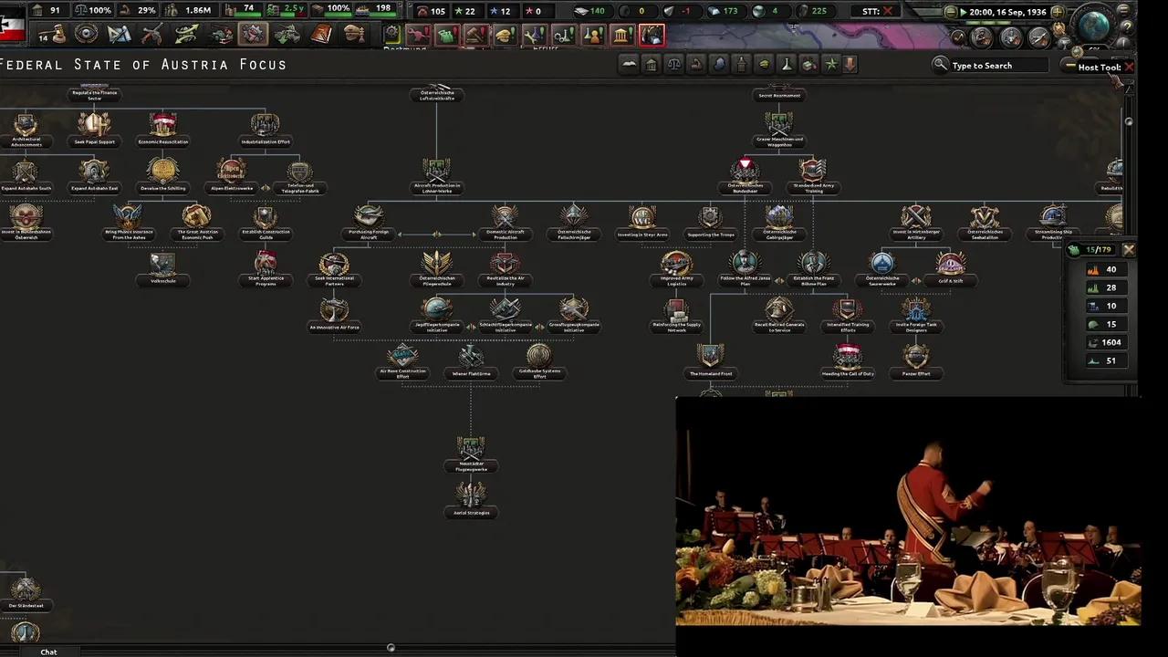
Task: Select the Expand Autobahn East focus
Action: (x=94, y=173)
